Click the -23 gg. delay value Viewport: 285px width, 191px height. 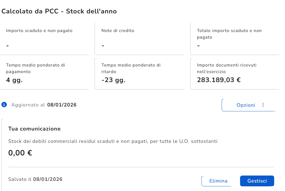coord(113,80)
